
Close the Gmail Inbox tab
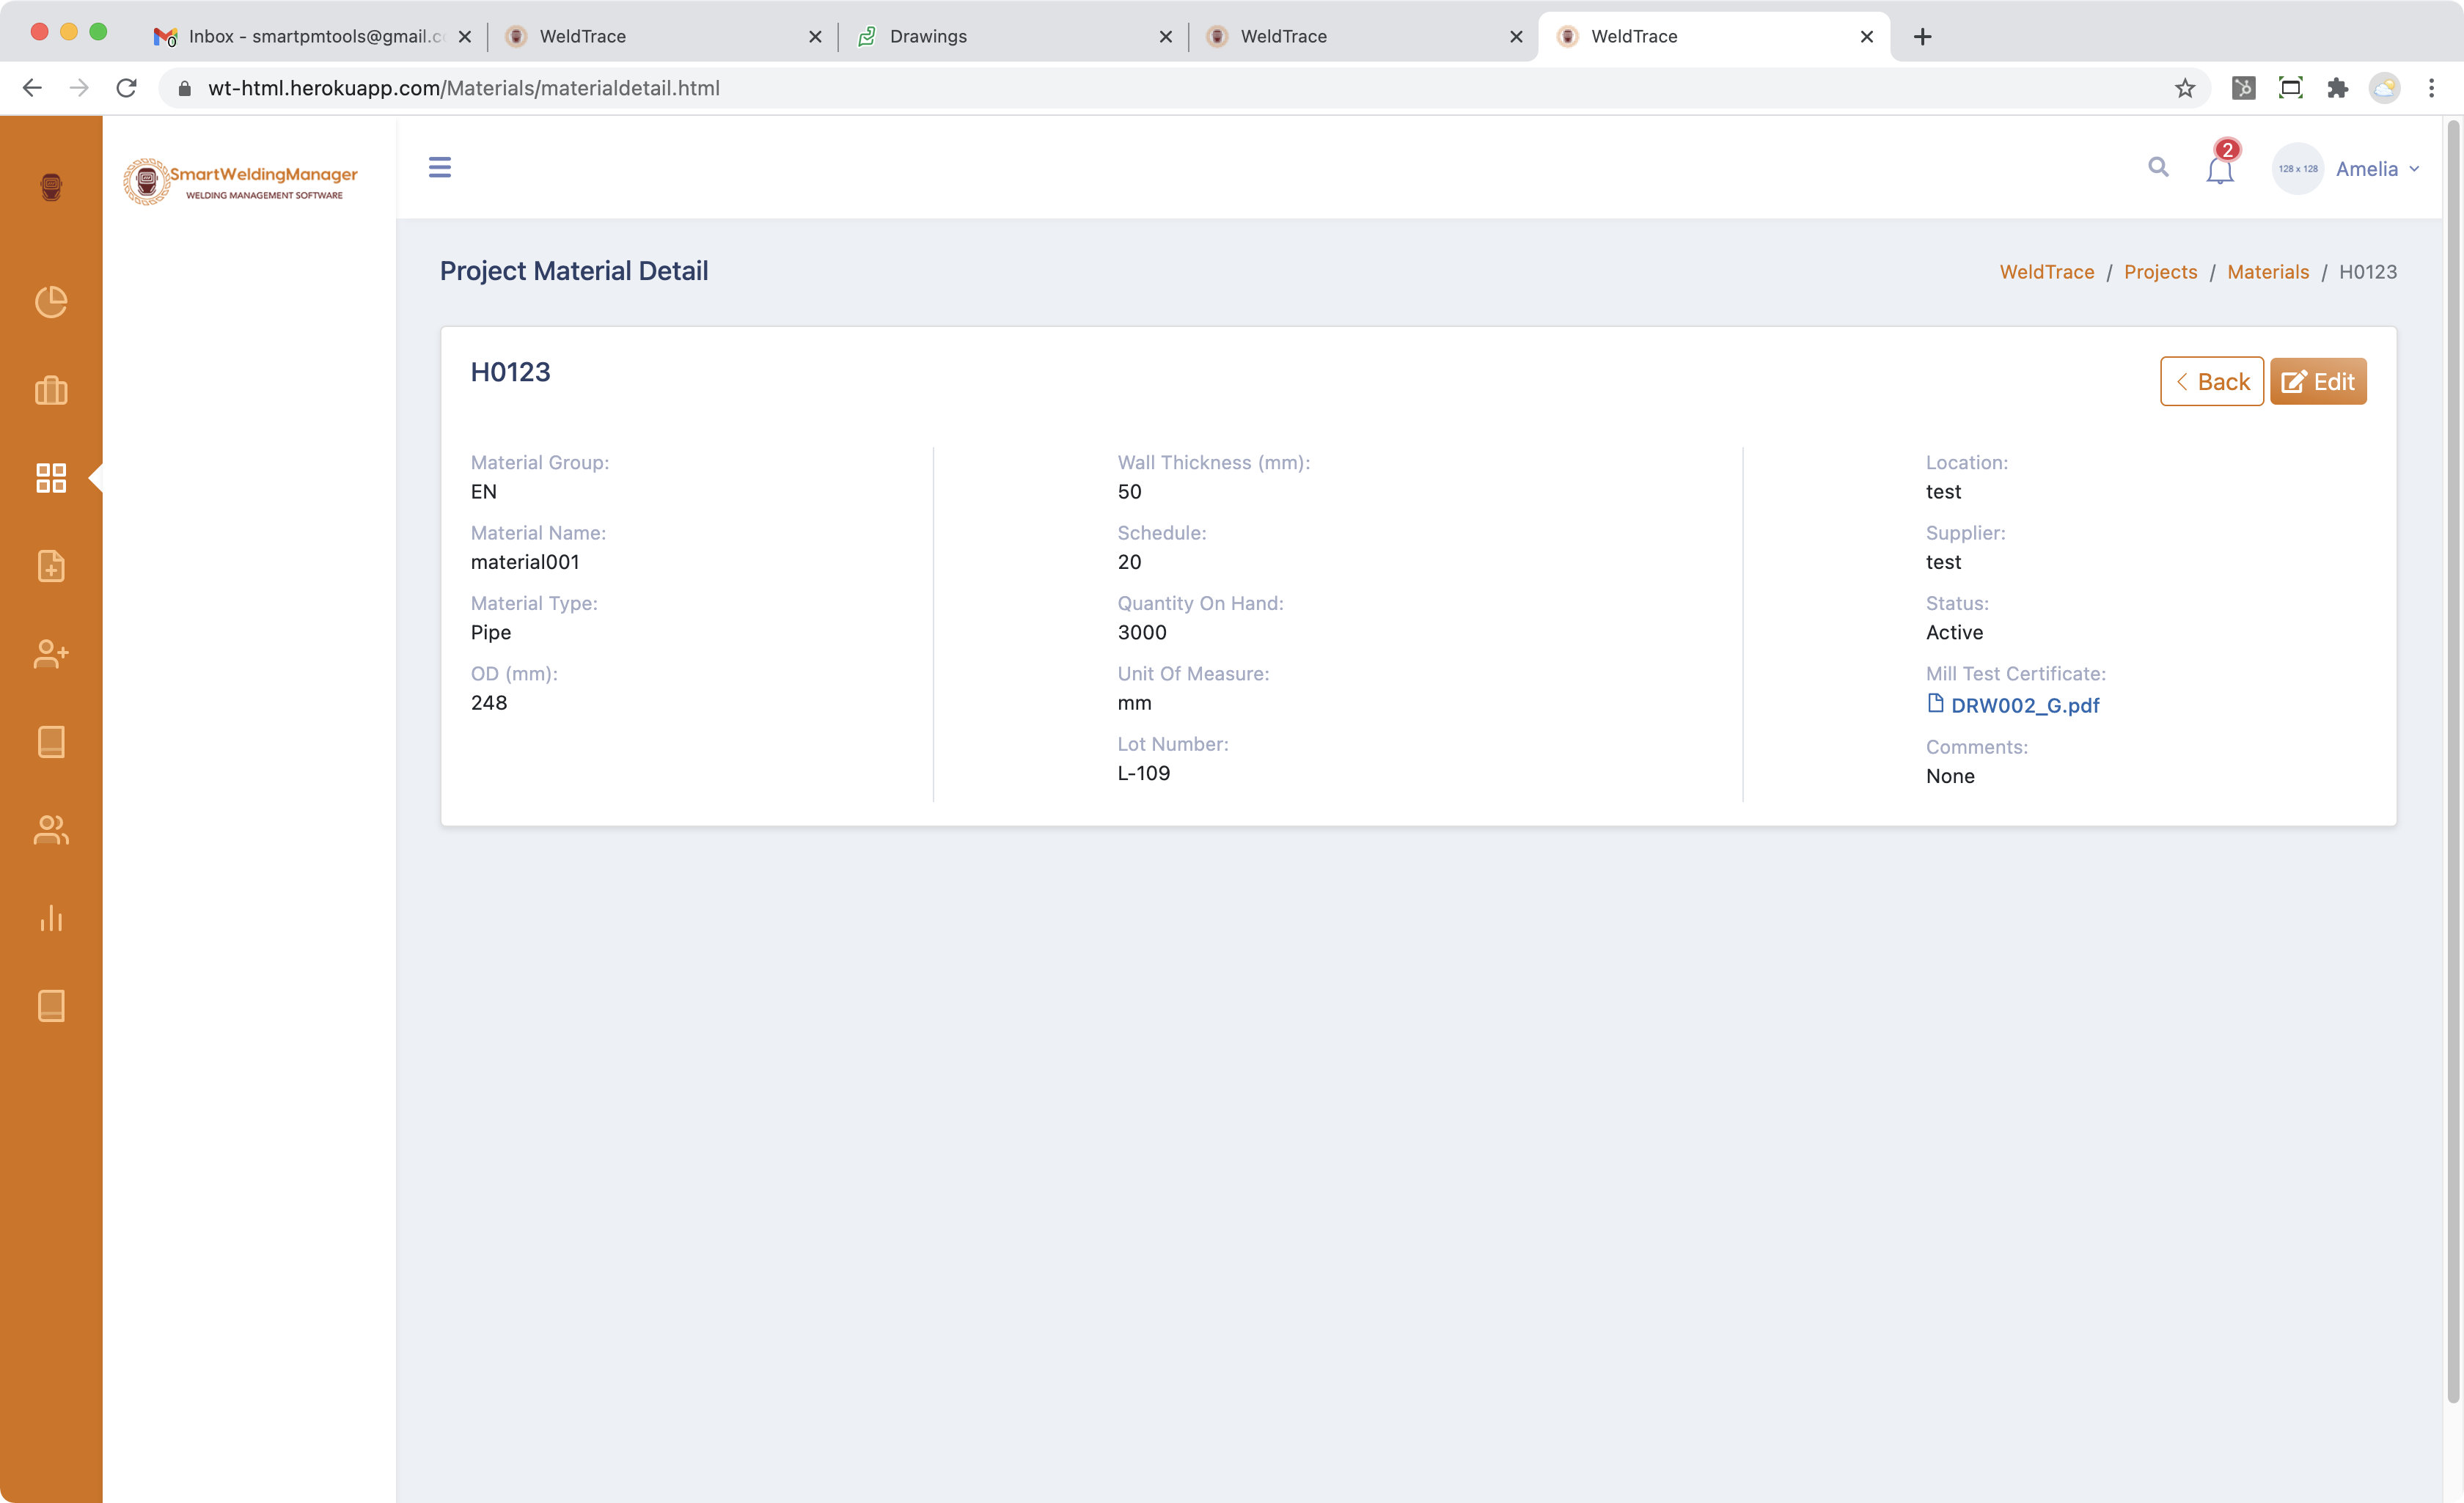tap(464, 36)
